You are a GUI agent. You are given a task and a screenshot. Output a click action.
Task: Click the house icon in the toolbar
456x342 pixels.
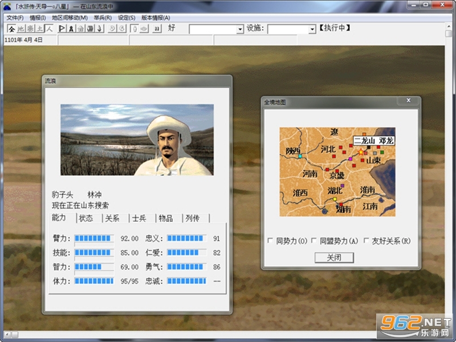point(81,28)
